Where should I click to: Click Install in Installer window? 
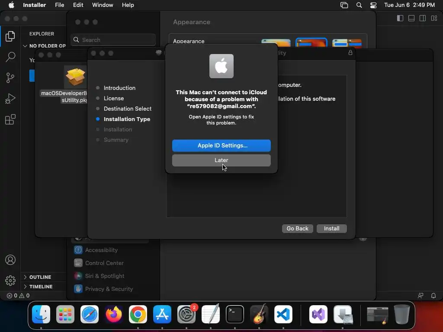click(x=331, y=228)
